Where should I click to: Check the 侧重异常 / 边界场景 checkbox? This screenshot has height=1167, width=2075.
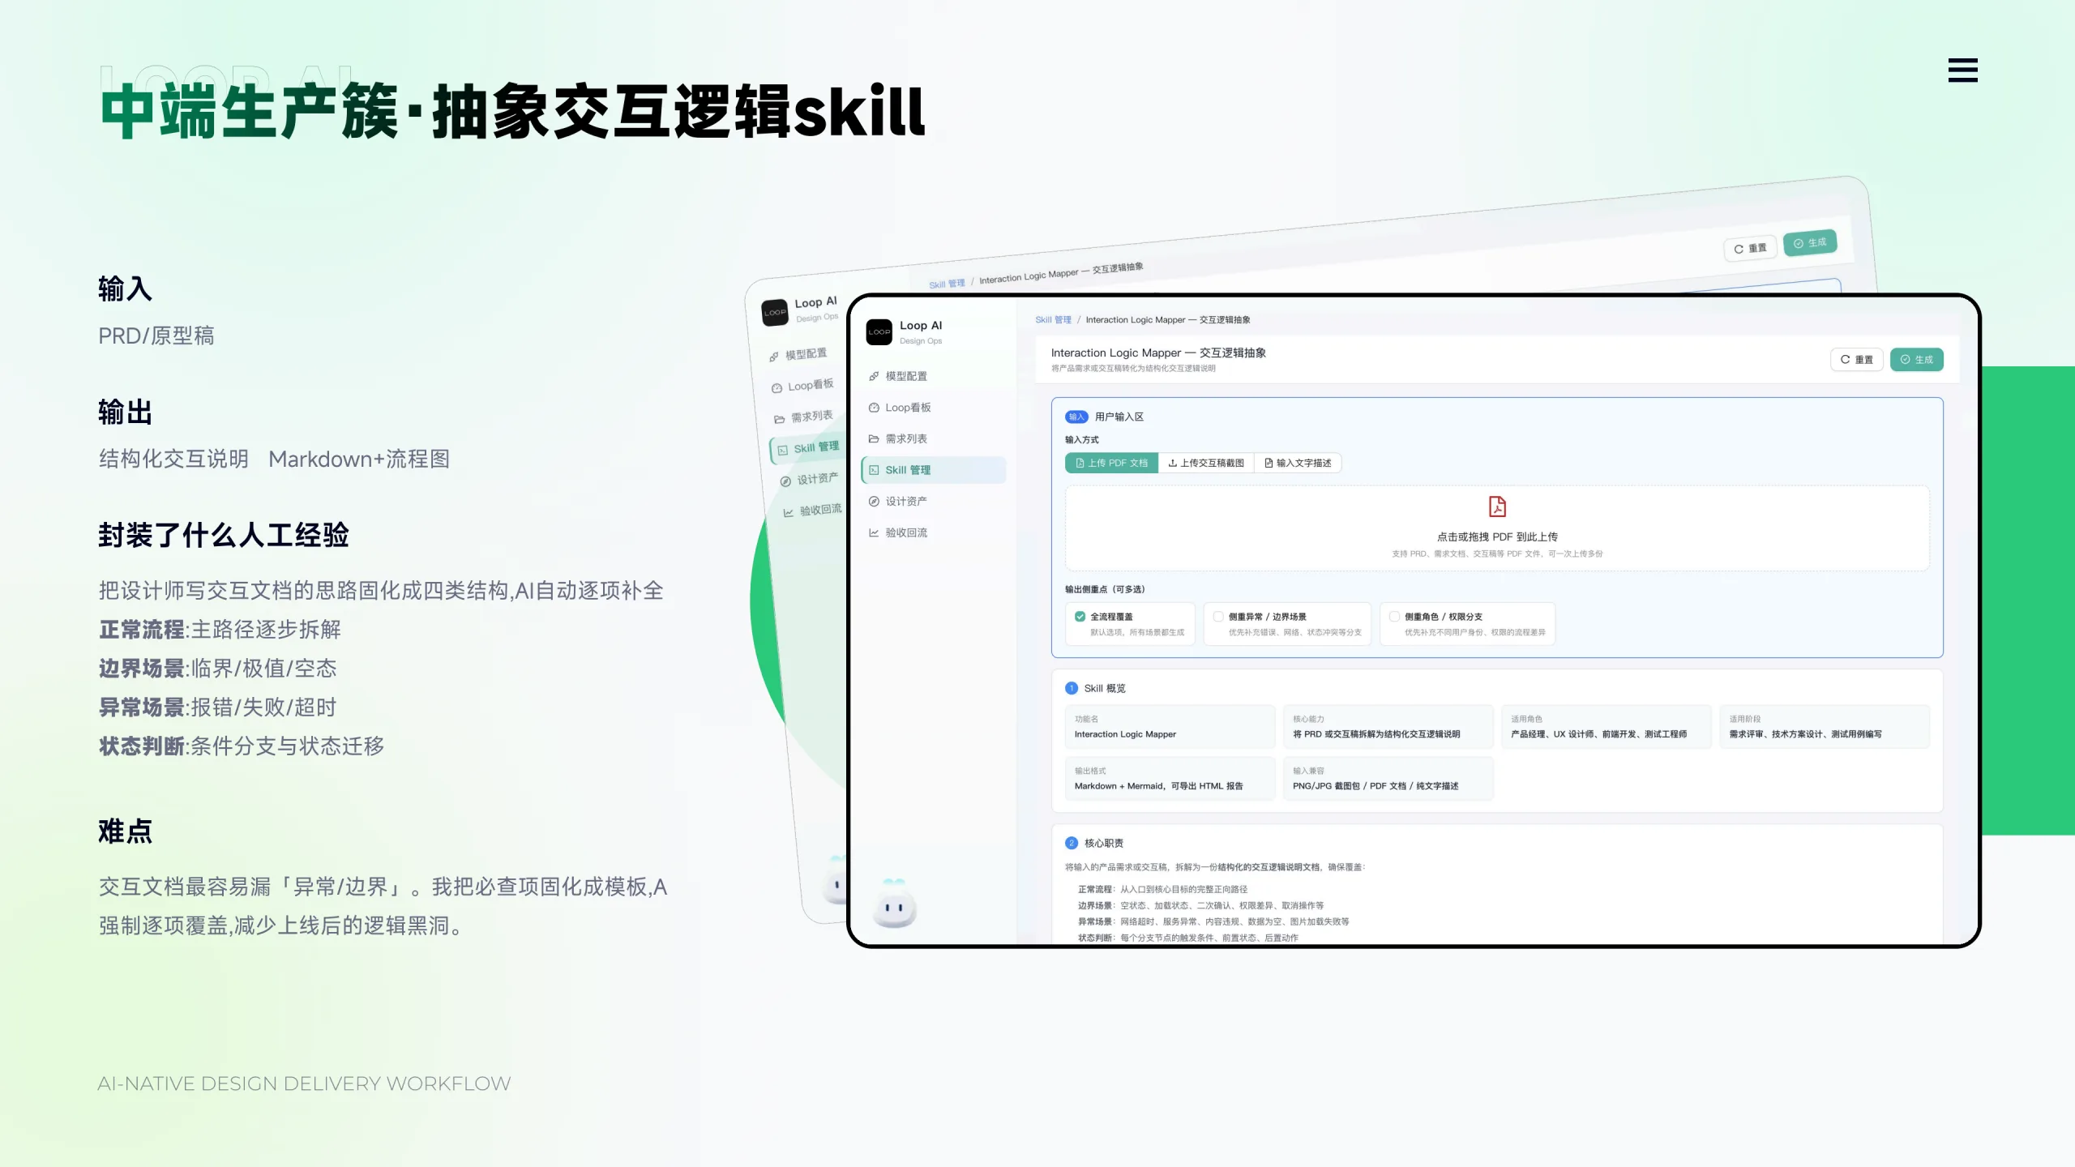tap(1217, 617)
